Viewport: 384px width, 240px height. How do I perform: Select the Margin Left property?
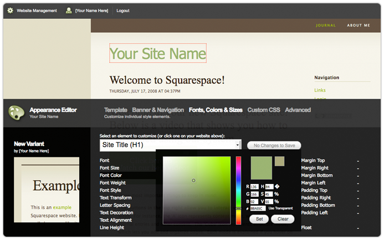click(313, 183)
